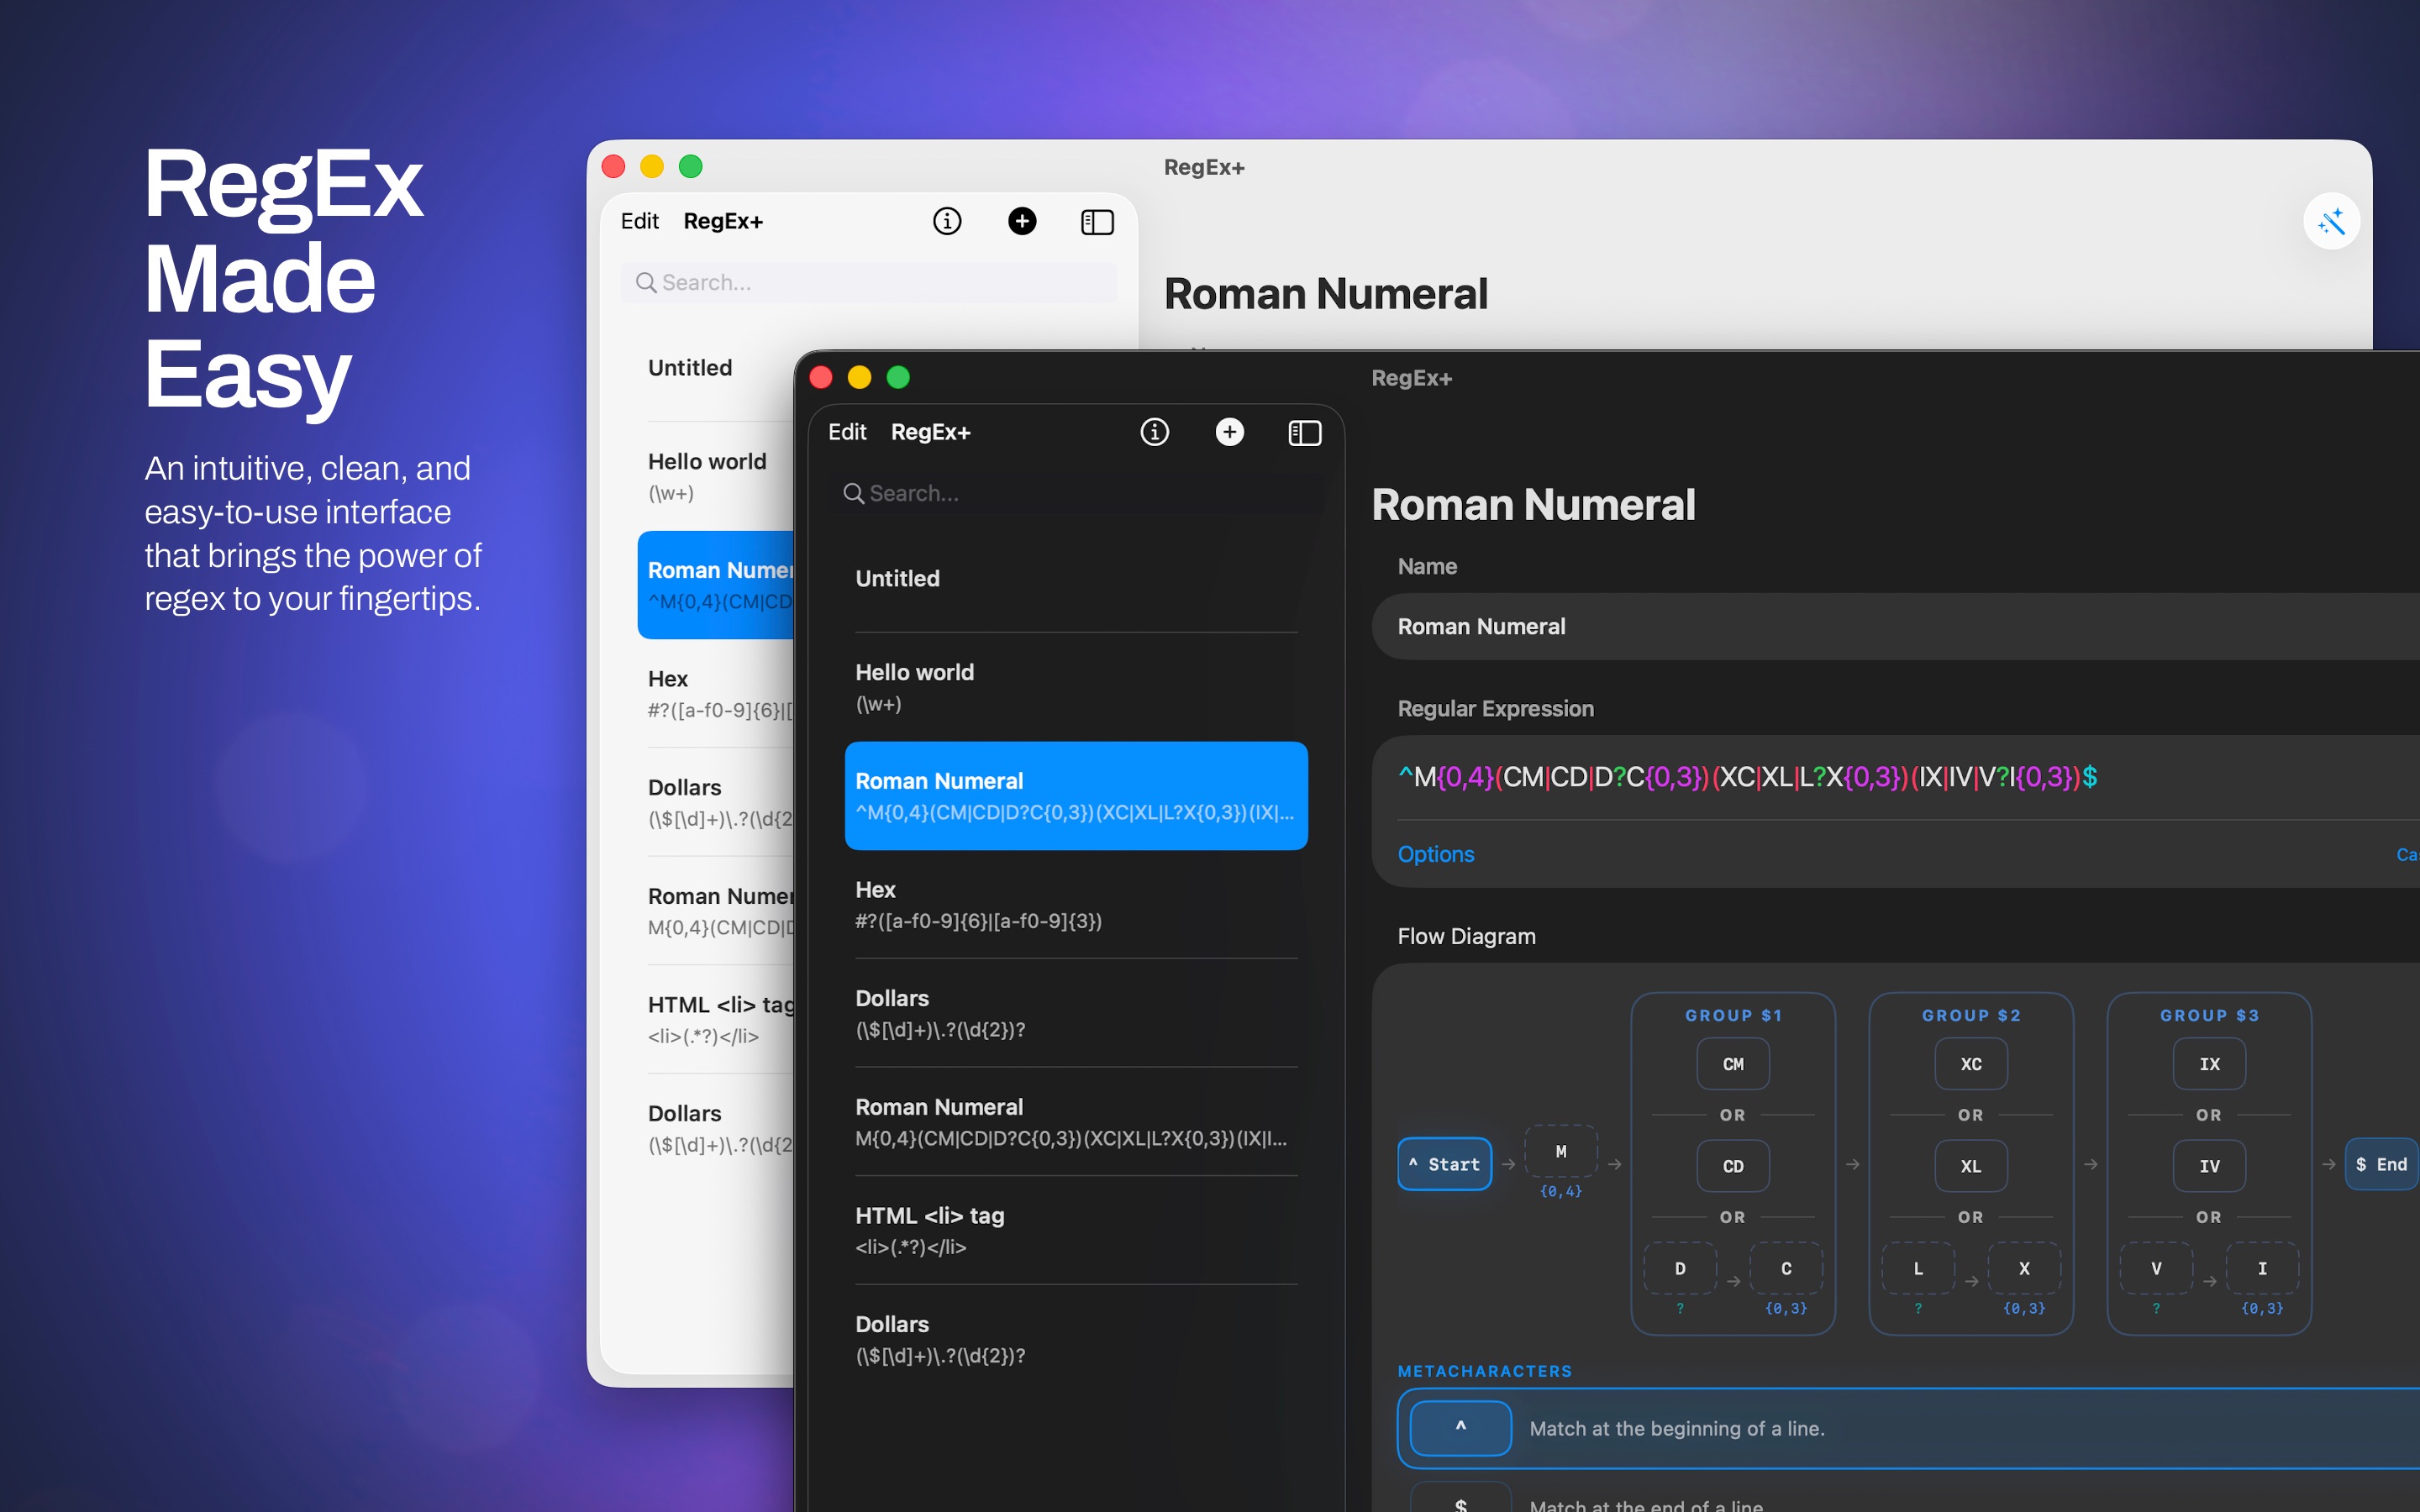Select HTML <li> tag in dark window list

1076,1230
